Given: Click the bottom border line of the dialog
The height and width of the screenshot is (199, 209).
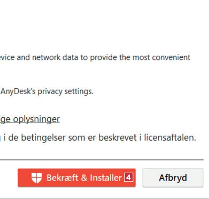Looking at the screenshot, I should (x=104, y=199).
